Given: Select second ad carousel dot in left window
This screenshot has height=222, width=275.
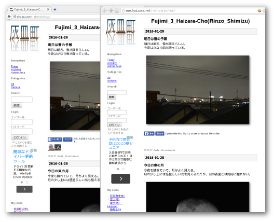Looking at the screenshot, I should pos(27,183).
